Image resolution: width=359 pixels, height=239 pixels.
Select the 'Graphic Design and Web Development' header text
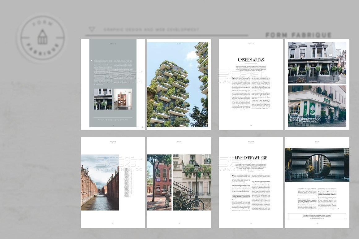tap(151, 30)
